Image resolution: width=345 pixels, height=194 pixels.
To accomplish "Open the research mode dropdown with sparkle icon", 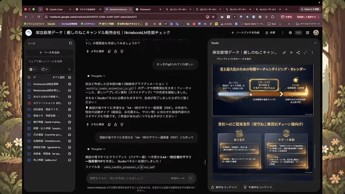I will pos(44,69).
